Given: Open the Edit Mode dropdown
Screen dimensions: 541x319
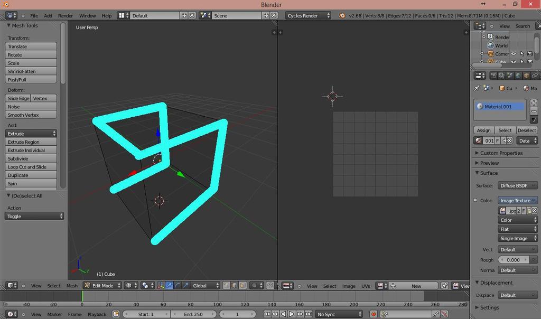Looking at the screenshot, I should (102, 286).
